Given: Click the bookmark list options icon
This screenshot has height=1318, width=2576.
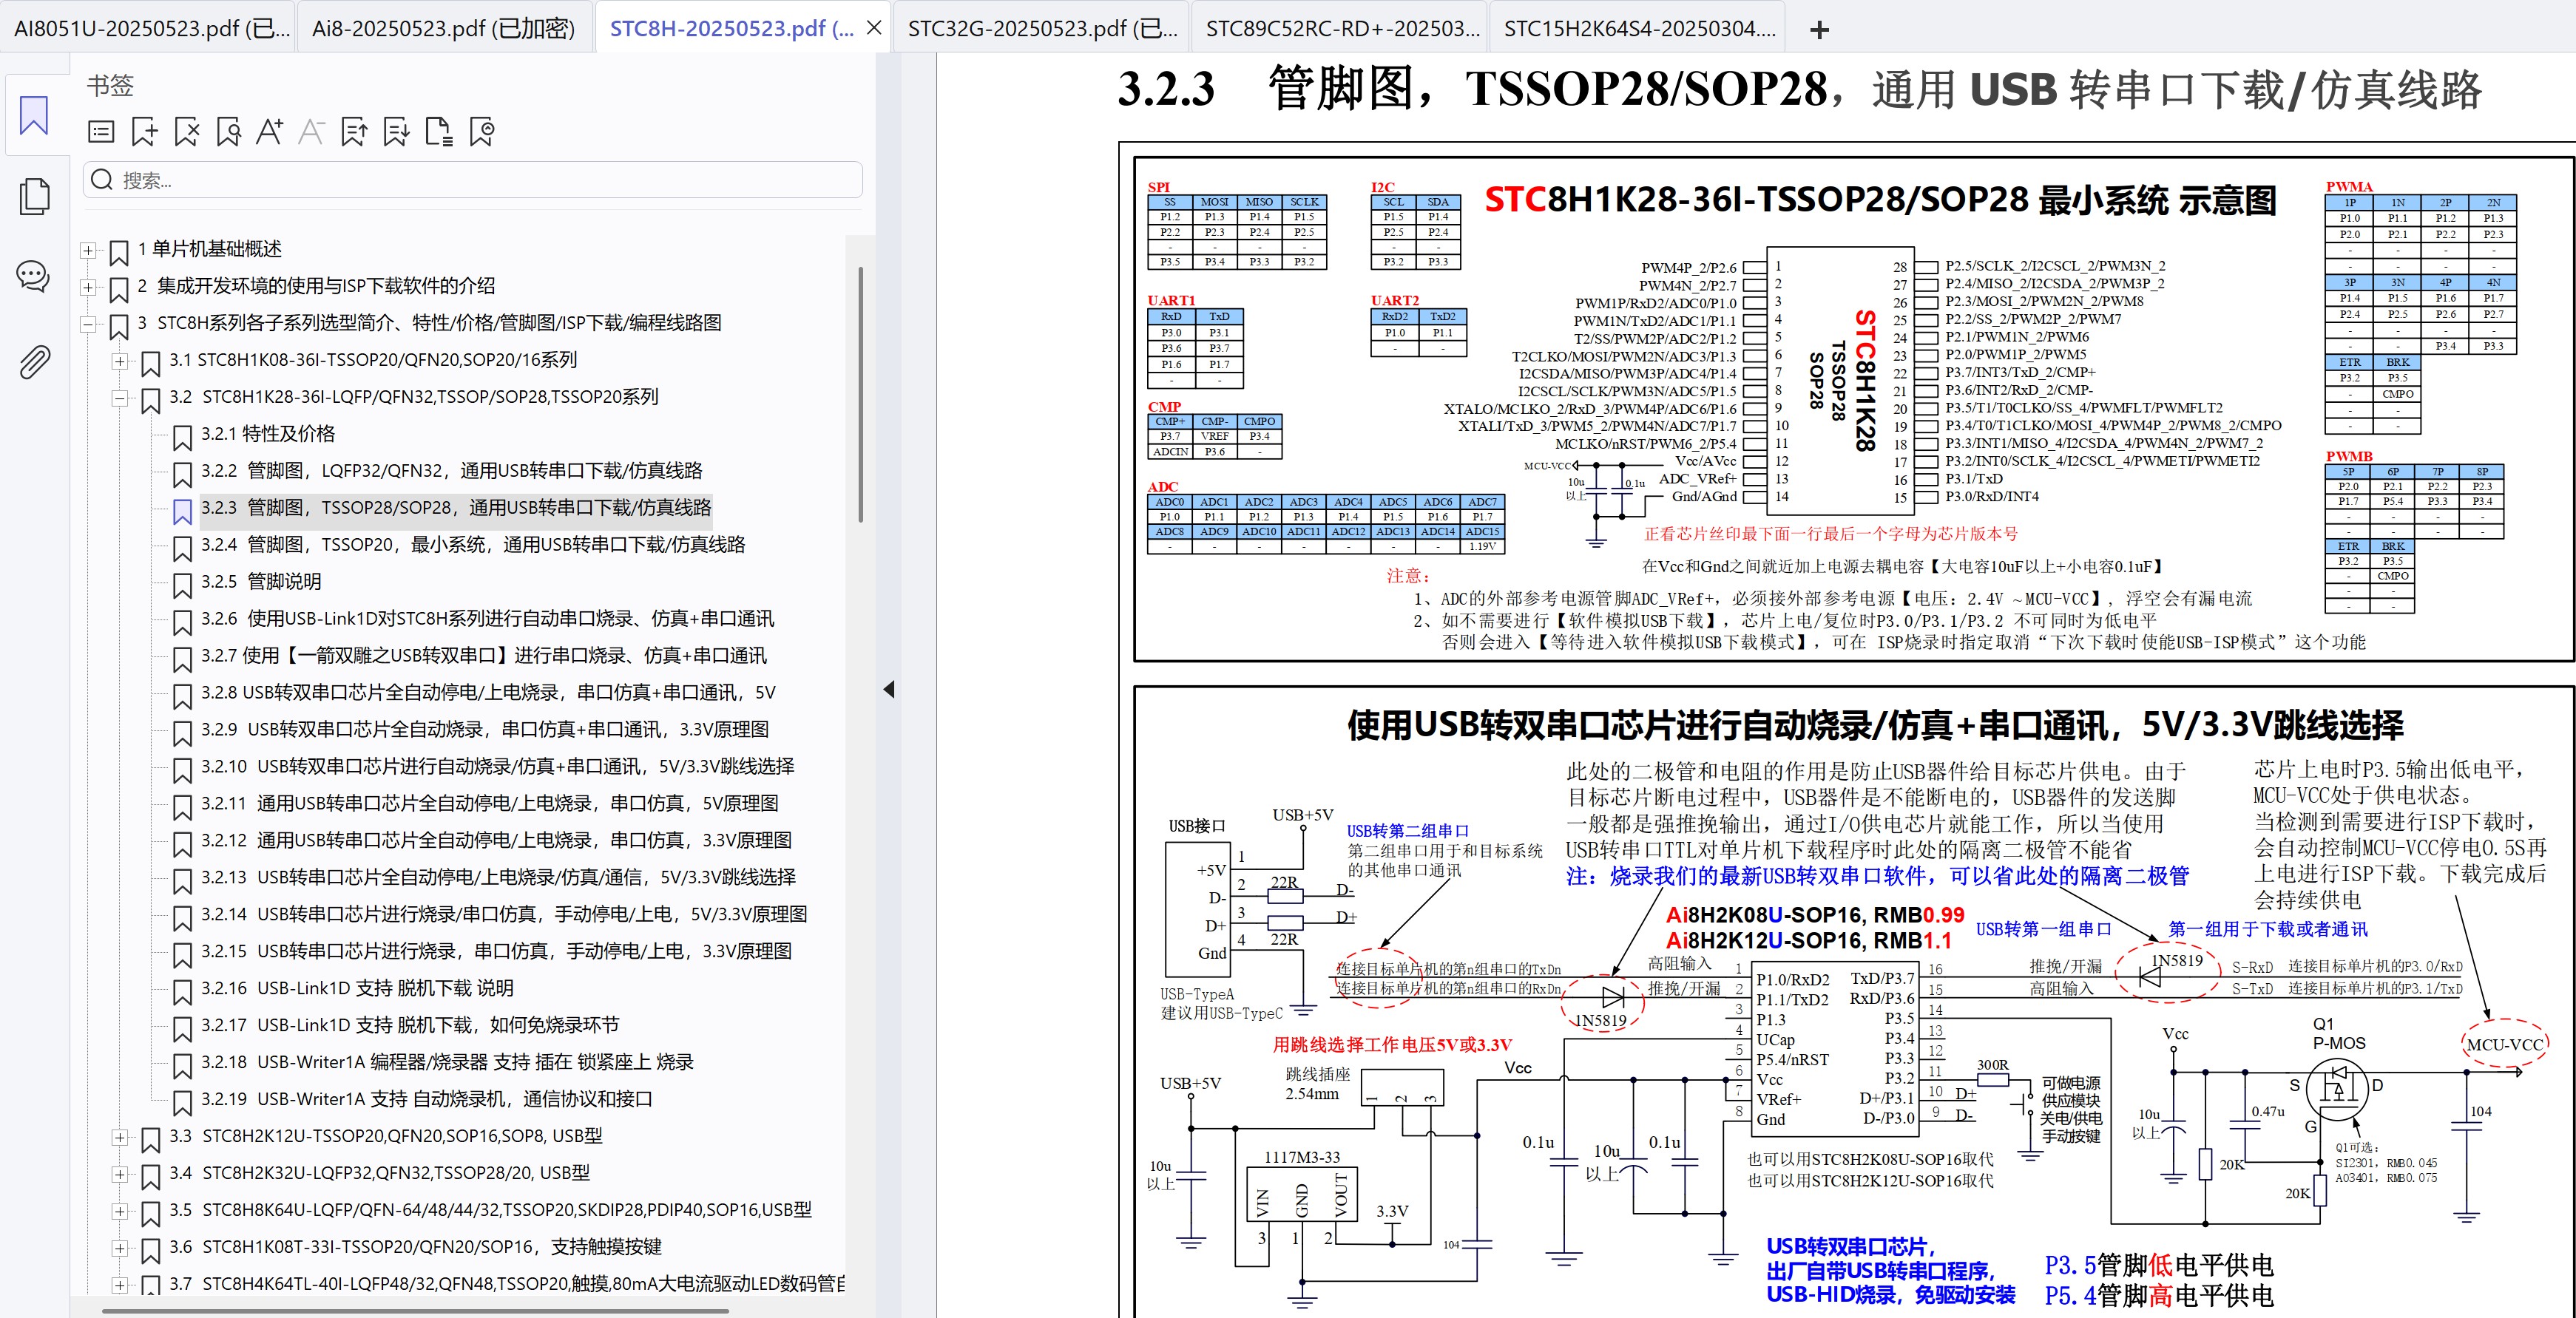Looking at the screenshot, I should click(x=101, y=132).
